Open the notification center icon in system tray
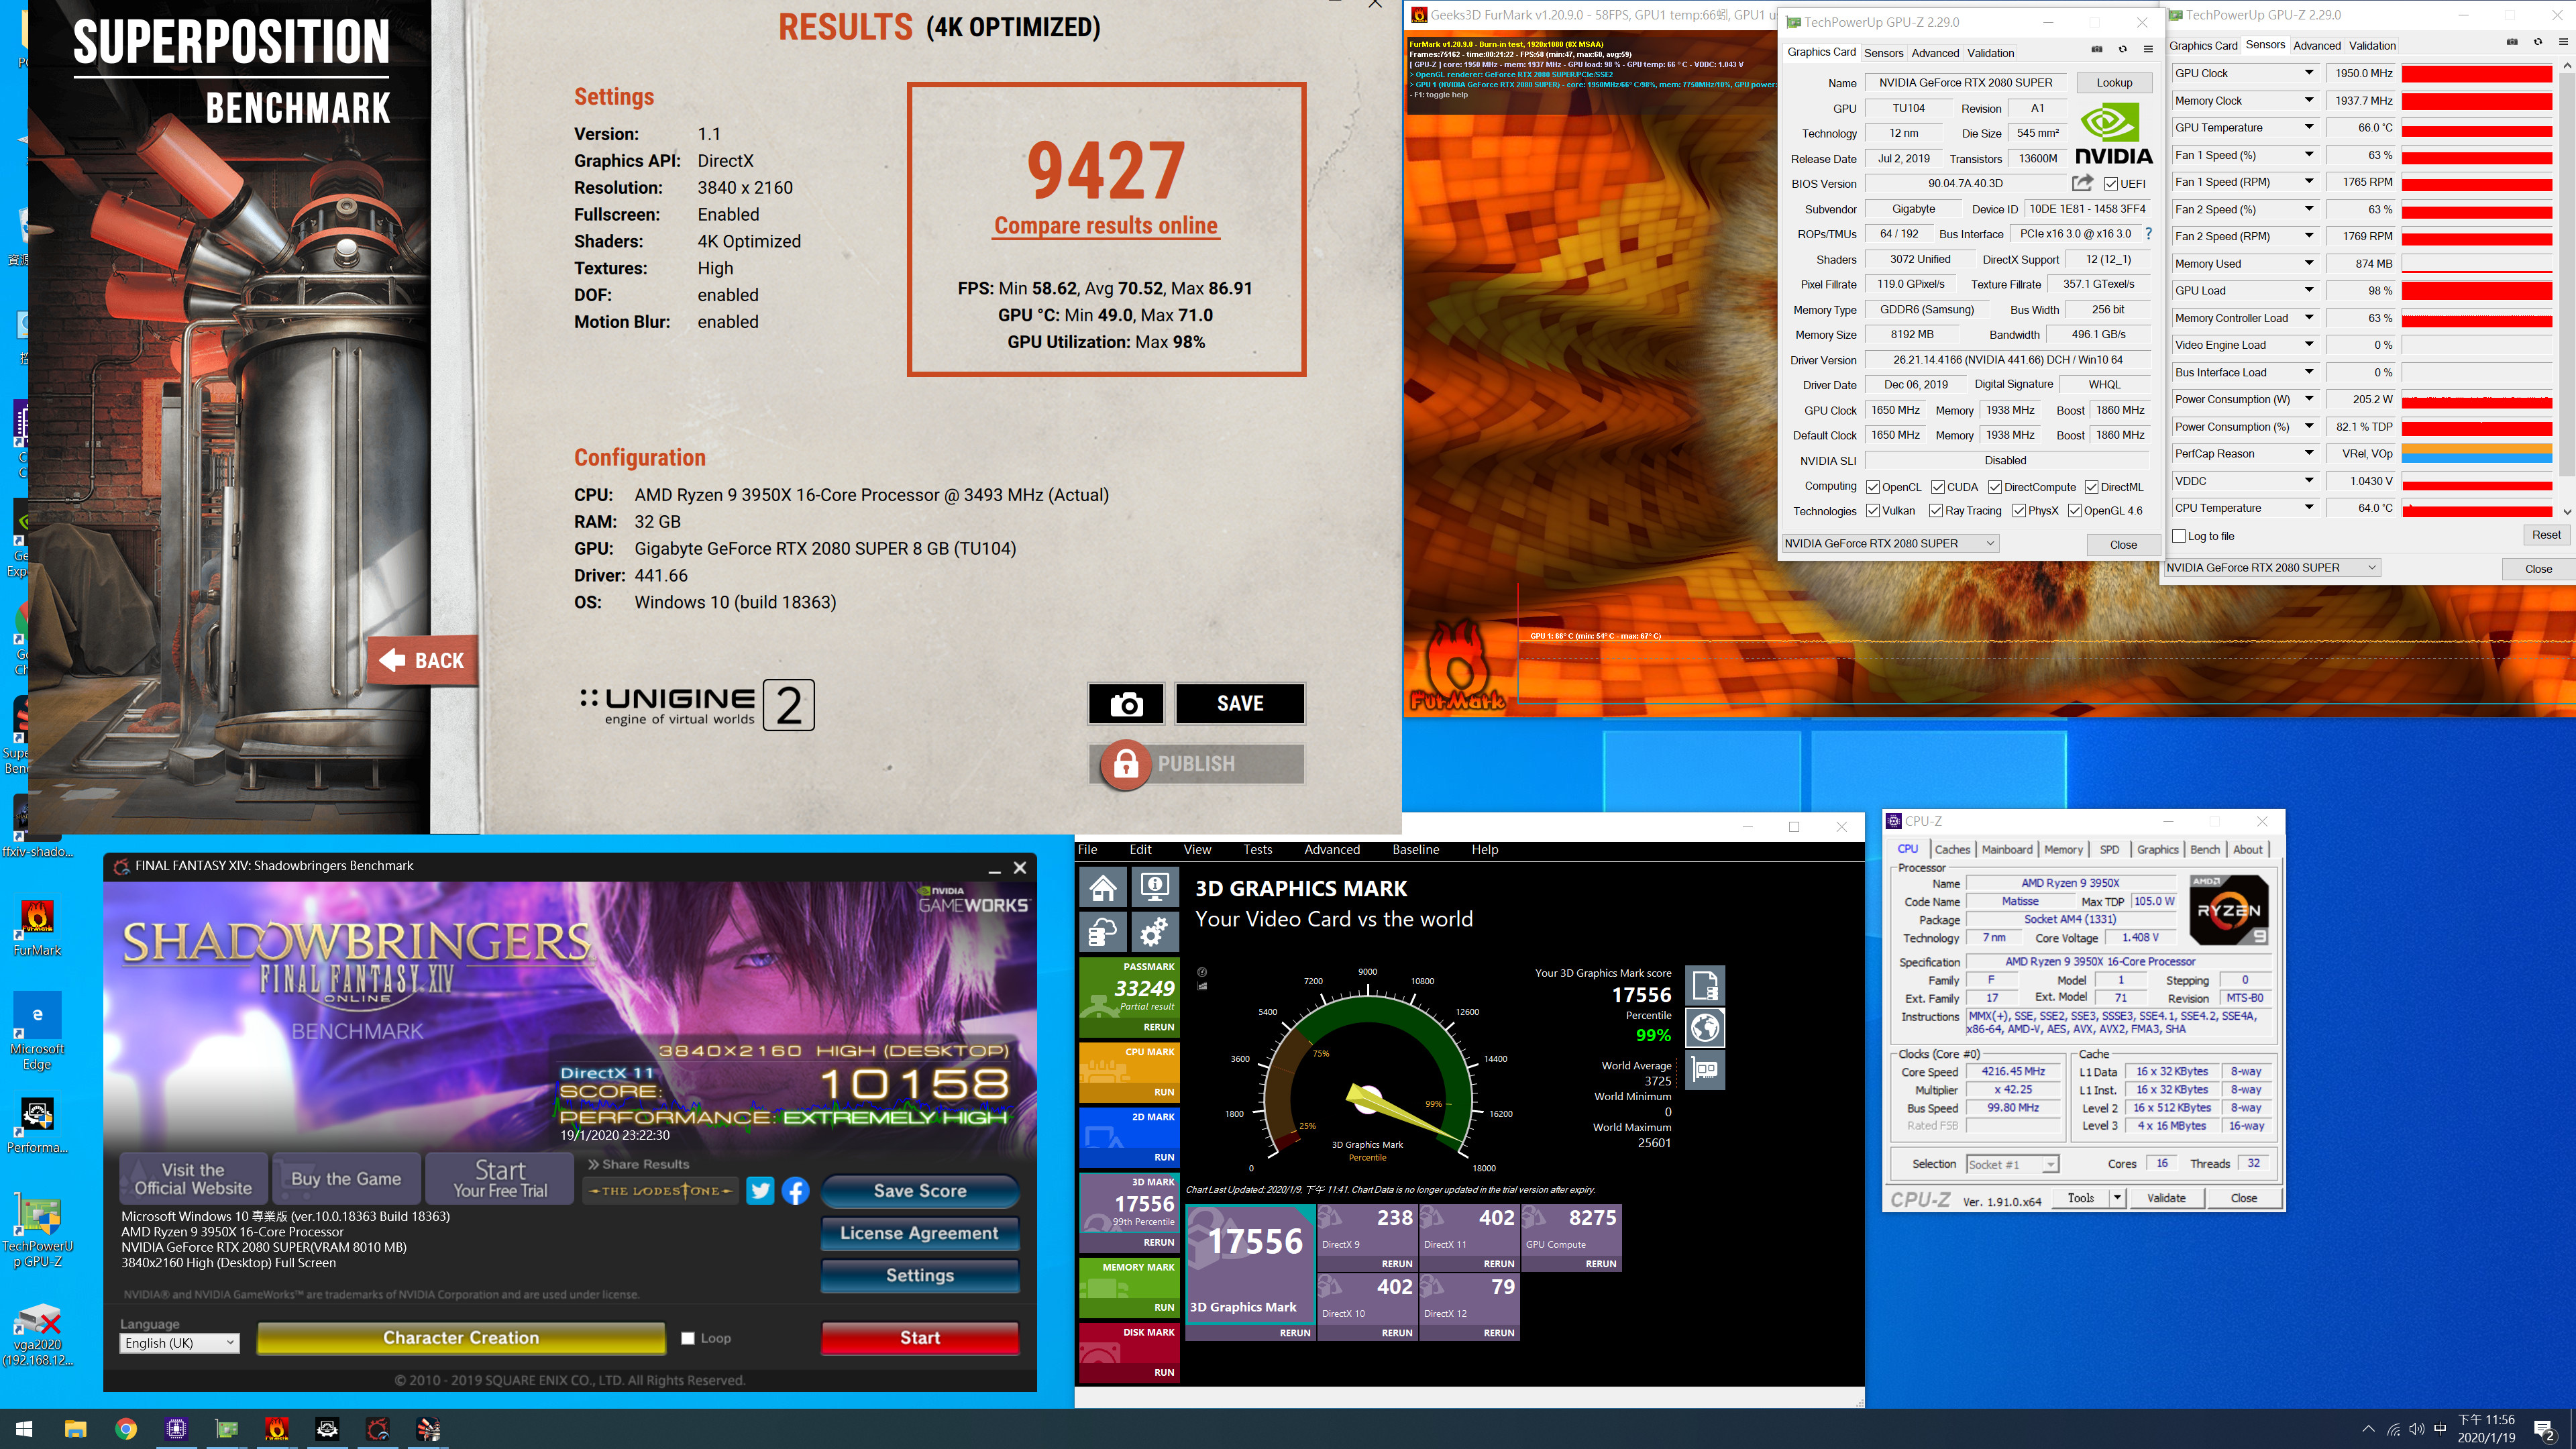 [2544, 1430]
